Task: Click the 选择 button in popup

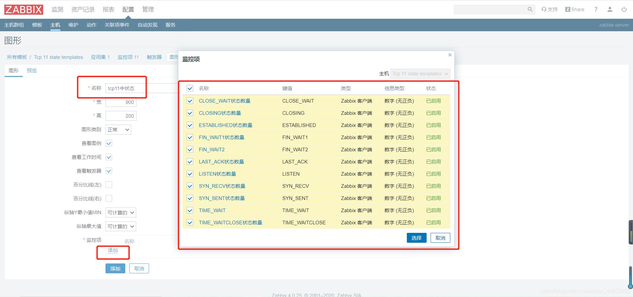Action: [x=417, y=238]
